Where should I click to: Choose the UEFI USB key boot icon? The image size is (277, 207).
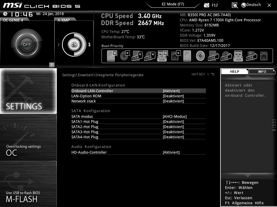162,56
